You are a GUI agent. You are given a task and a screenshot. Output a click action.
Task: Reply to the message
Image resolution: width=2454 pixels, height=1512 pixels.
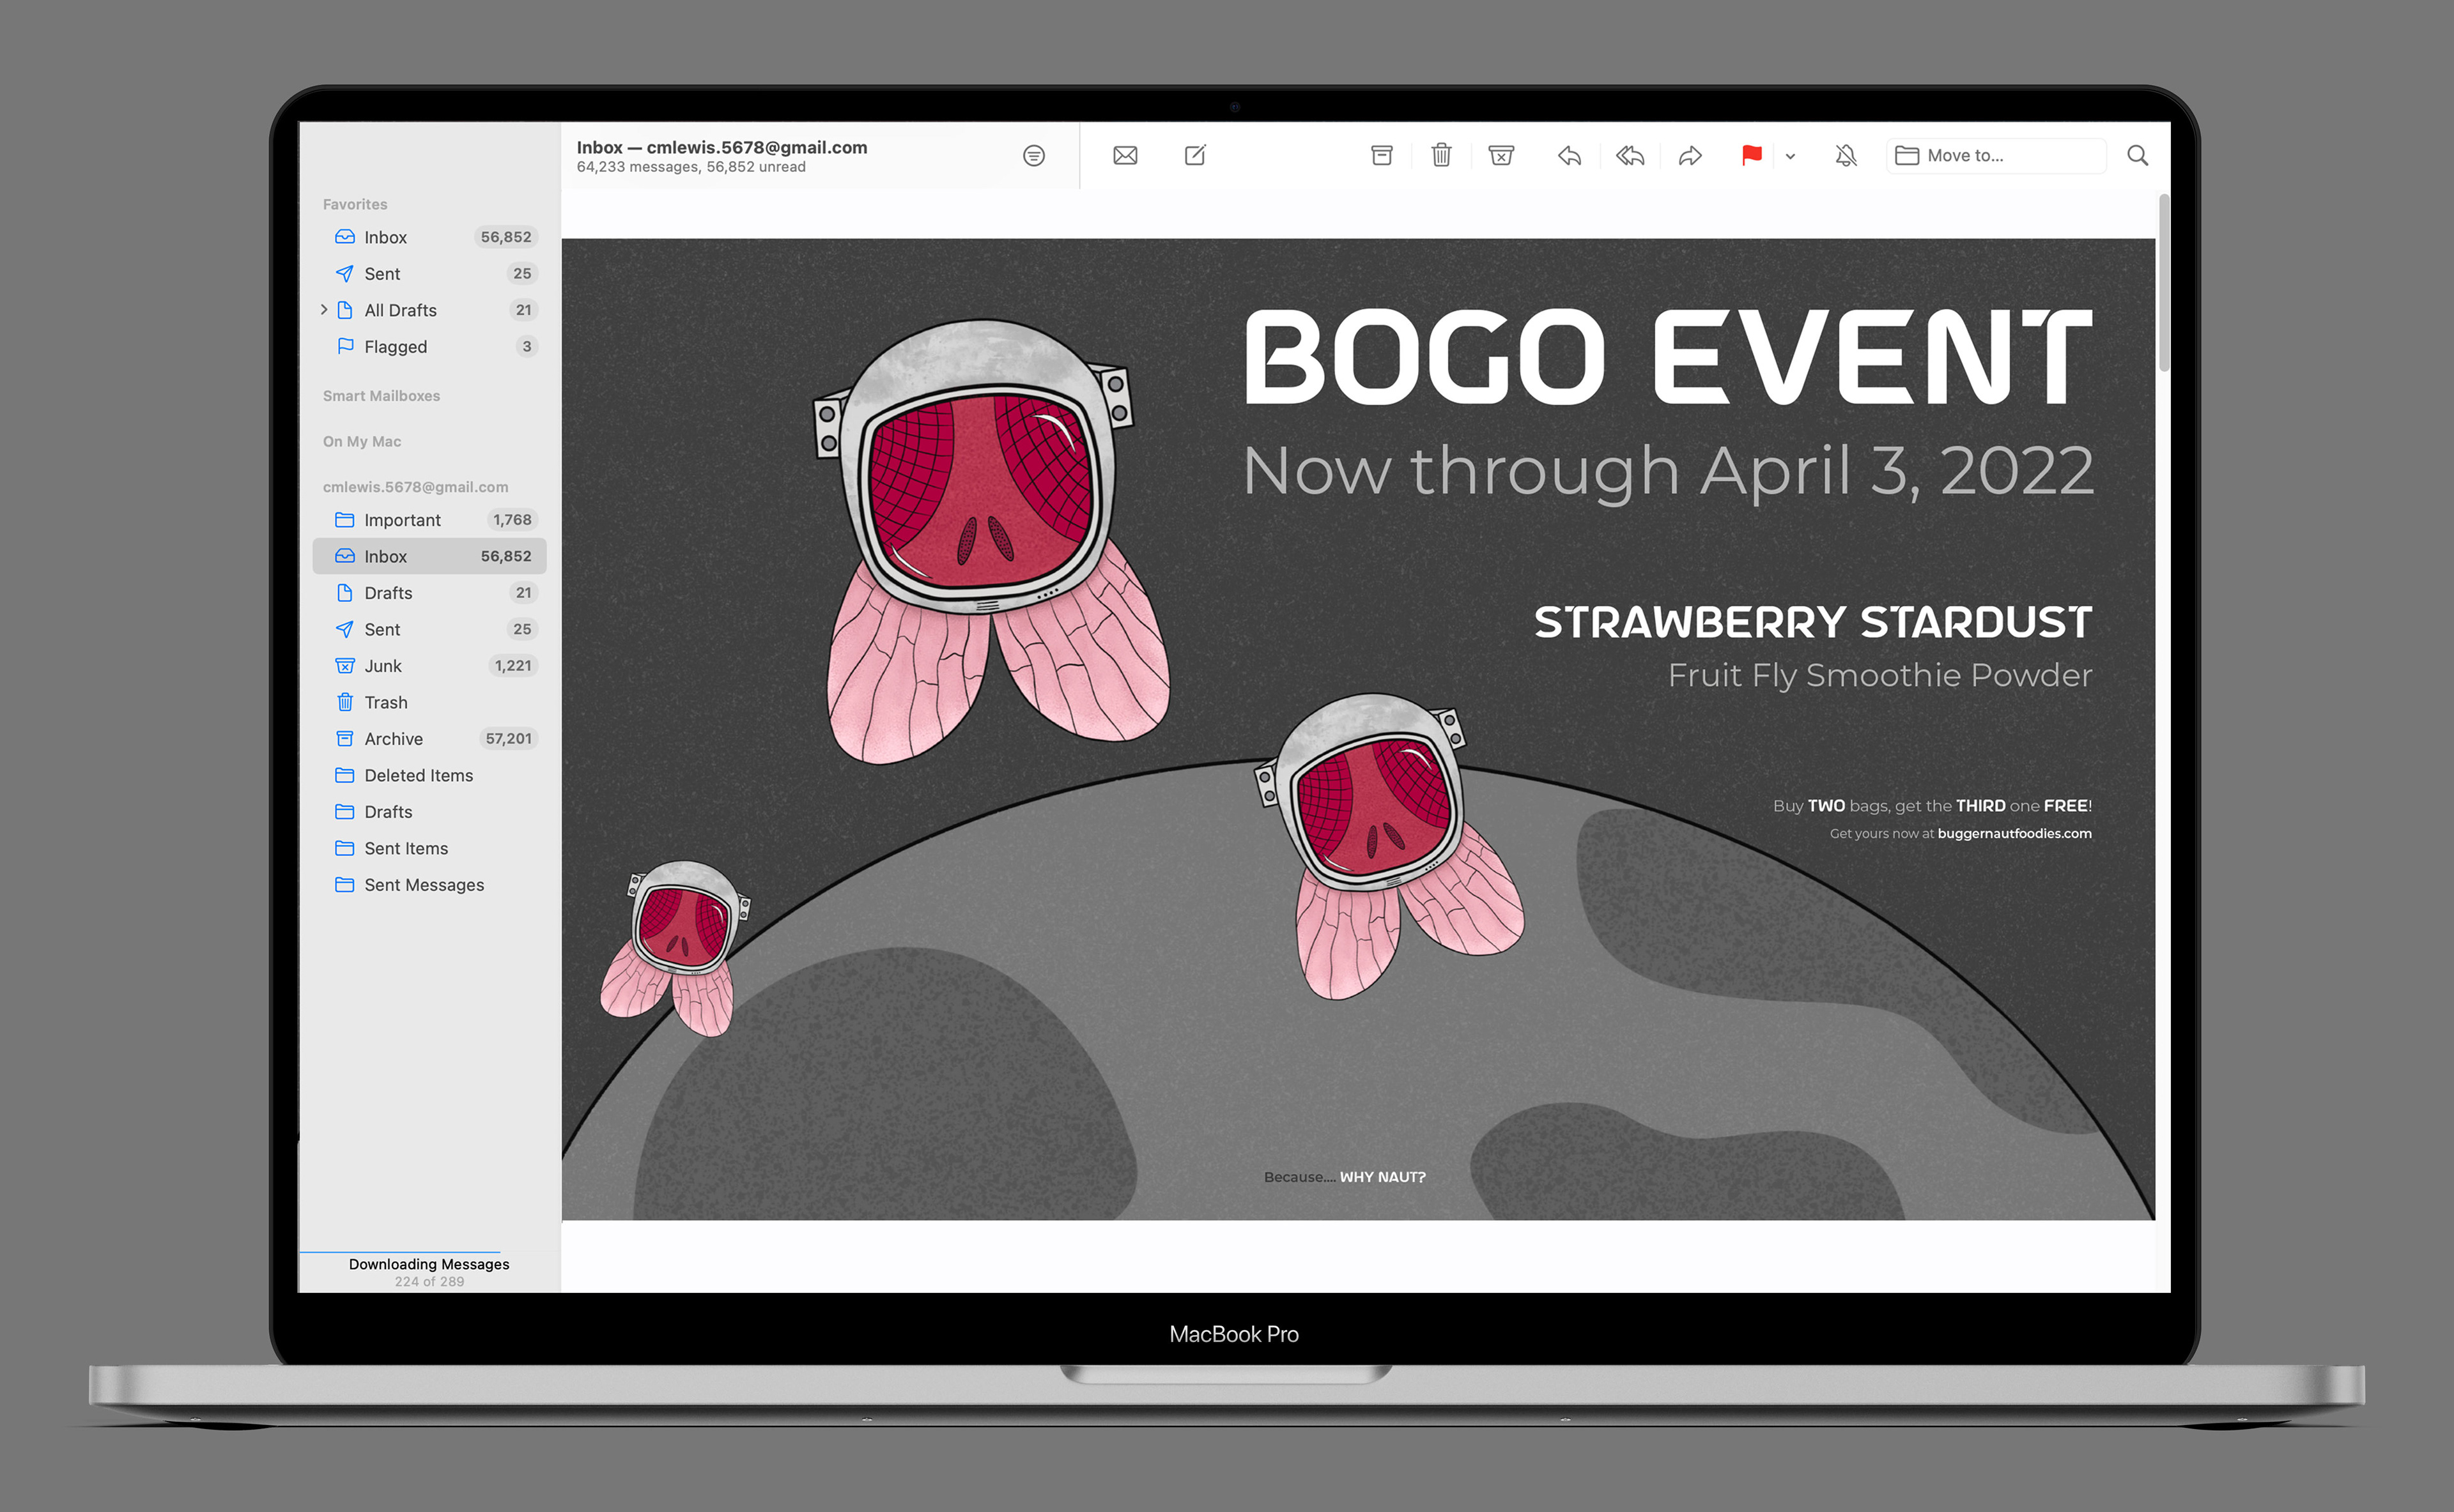coord(1570,155)
